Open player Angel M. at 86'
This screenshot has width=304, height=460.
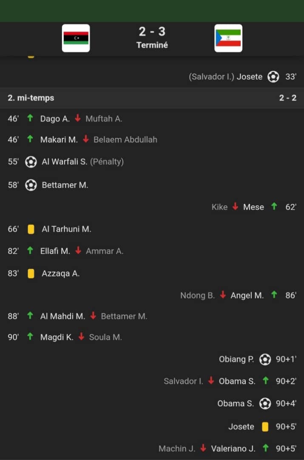pyautogui.click(x=247, y=296)
